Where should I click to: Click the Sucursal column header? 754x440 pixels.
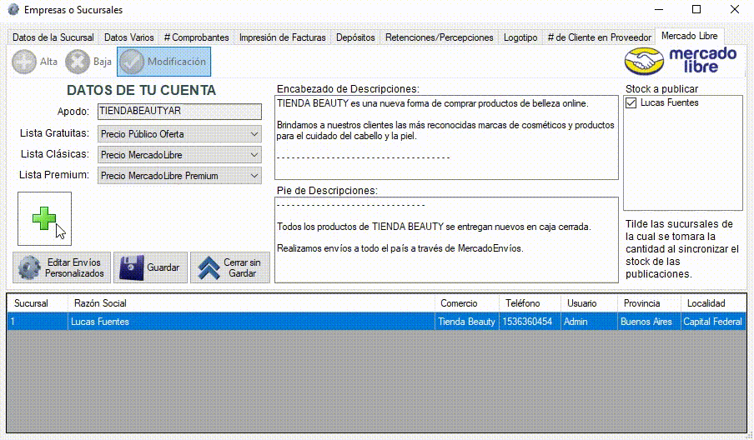pos(37,303)
